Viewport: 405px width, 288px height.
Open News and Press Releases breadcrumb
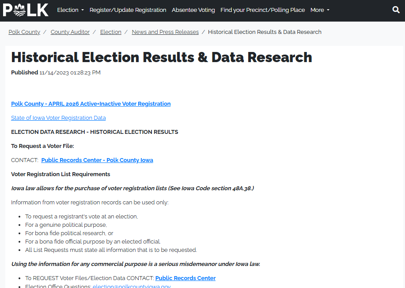(x=165, y=32)
